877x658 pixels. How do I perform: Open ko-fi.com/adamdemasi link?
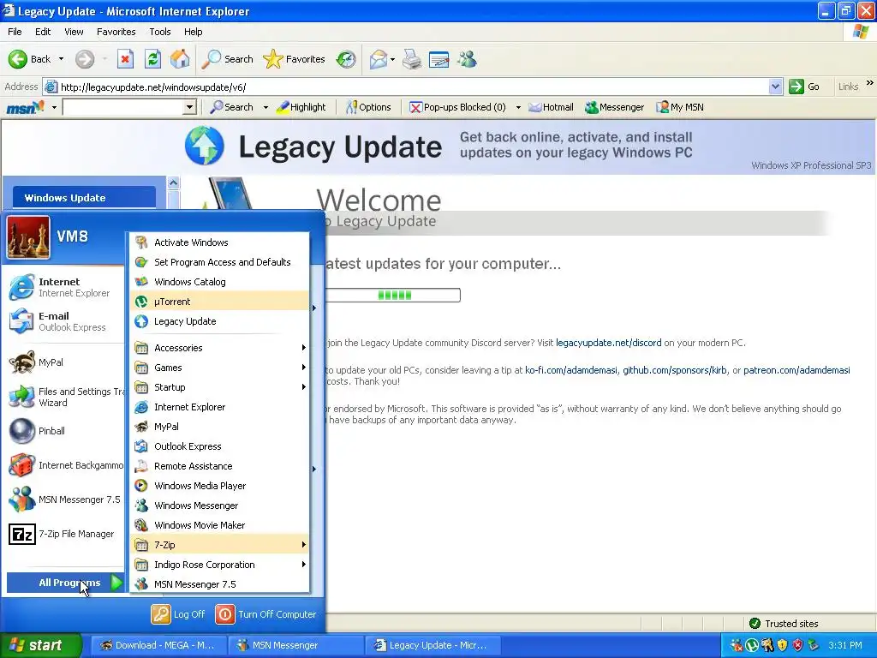(570, 370)
